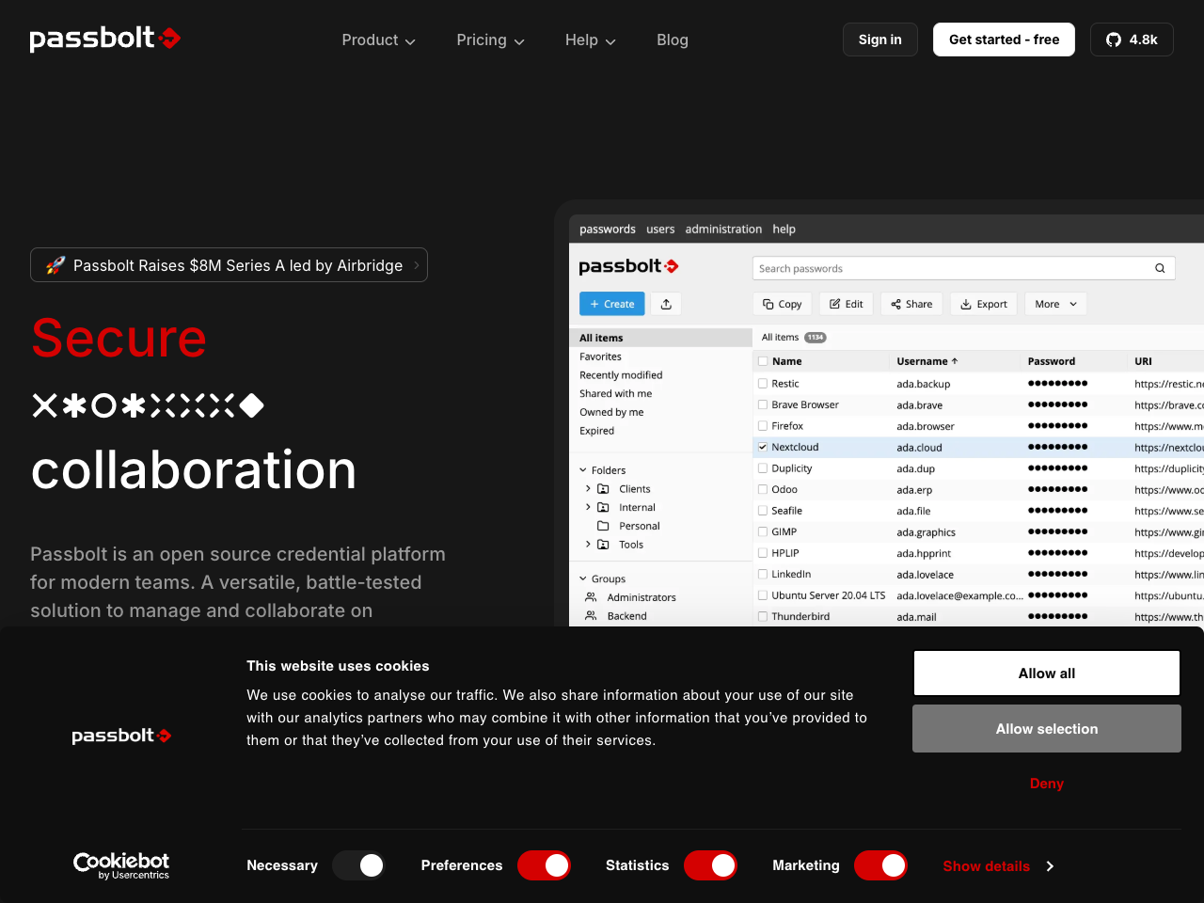1204x903 pixels.
Task: Expand the Internal folder chevron
Action: coord(588,507)
